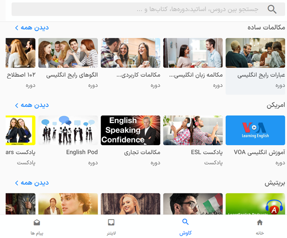The width and height of the screenshot is (287, 238).
Task: Open the لایتنر inbox tab icon
Action: pyautogui.click(x=111, y=222)
